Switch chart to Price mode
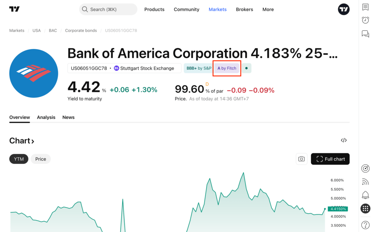The width and height of the screenshot is (372, 232). pos(41,159)
